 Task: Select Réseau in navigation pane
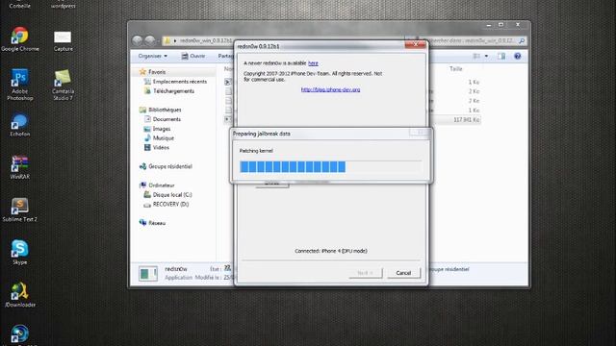152,223
